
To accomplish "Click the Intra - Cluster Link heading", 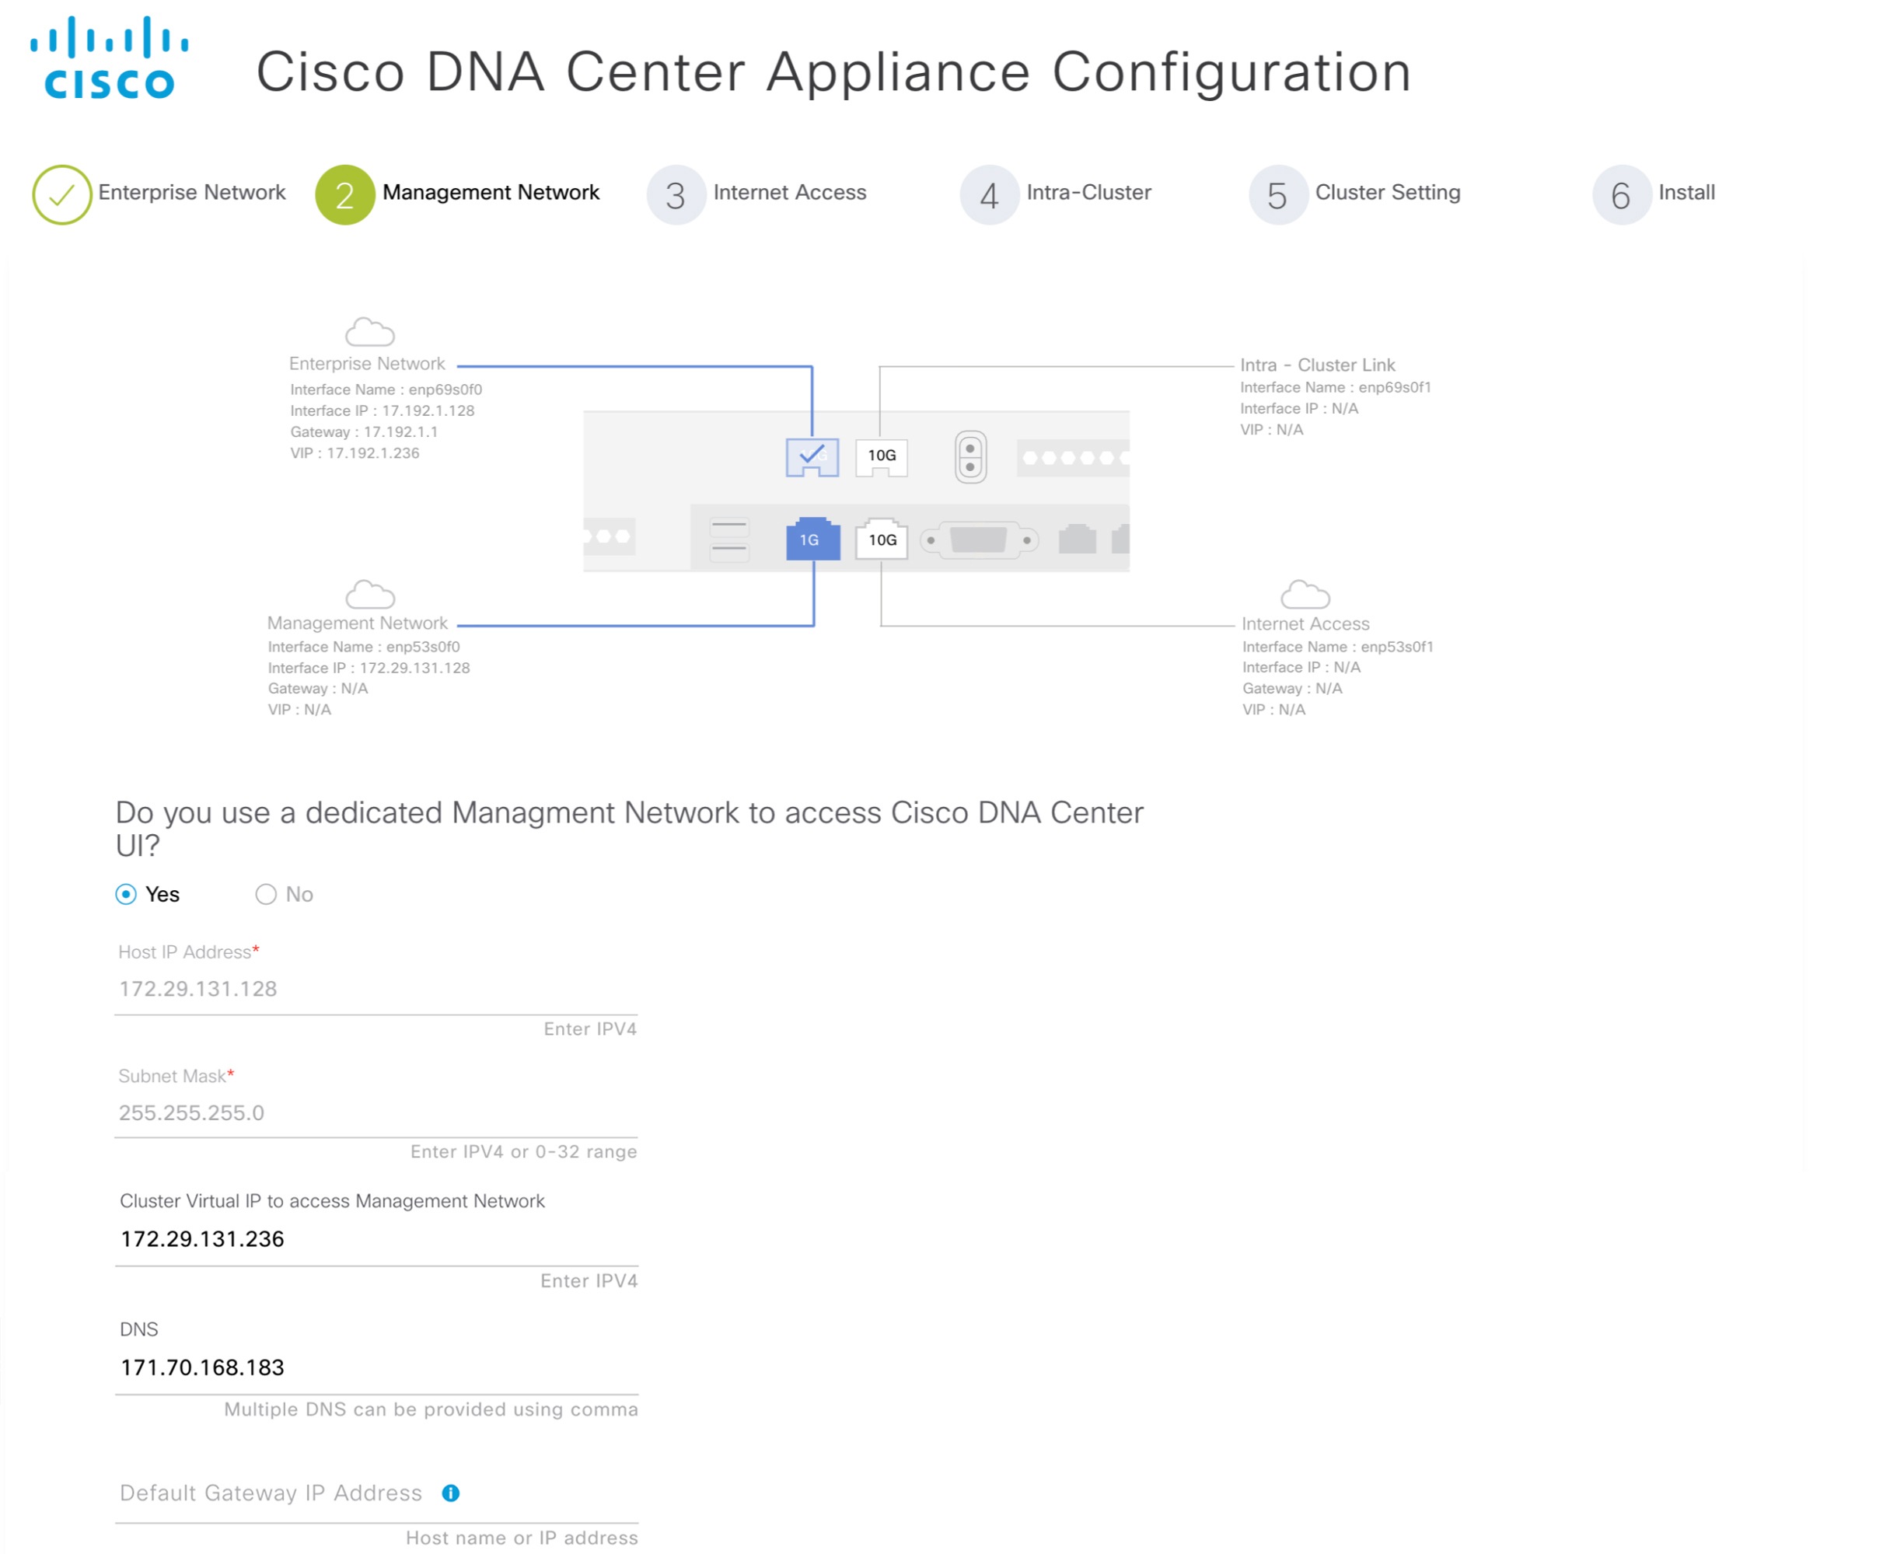I will [1316, 365].
